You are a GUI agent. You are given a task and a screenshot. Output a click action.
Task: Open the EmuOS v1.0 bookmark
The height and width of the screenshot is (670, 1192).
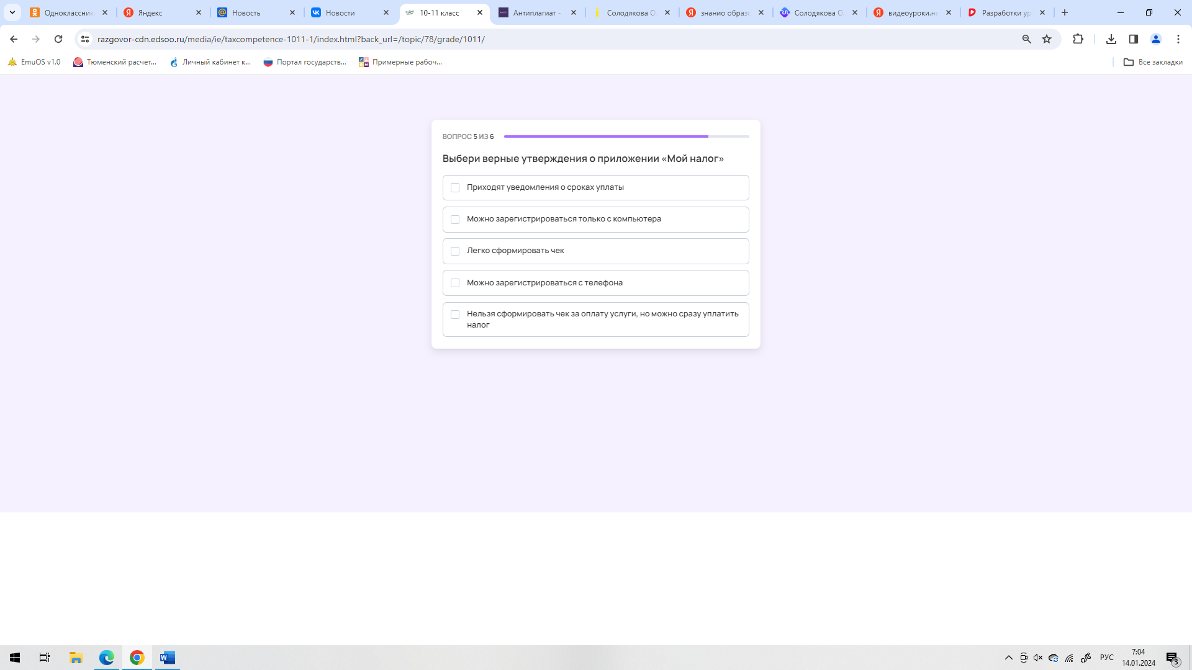[34, 62]
